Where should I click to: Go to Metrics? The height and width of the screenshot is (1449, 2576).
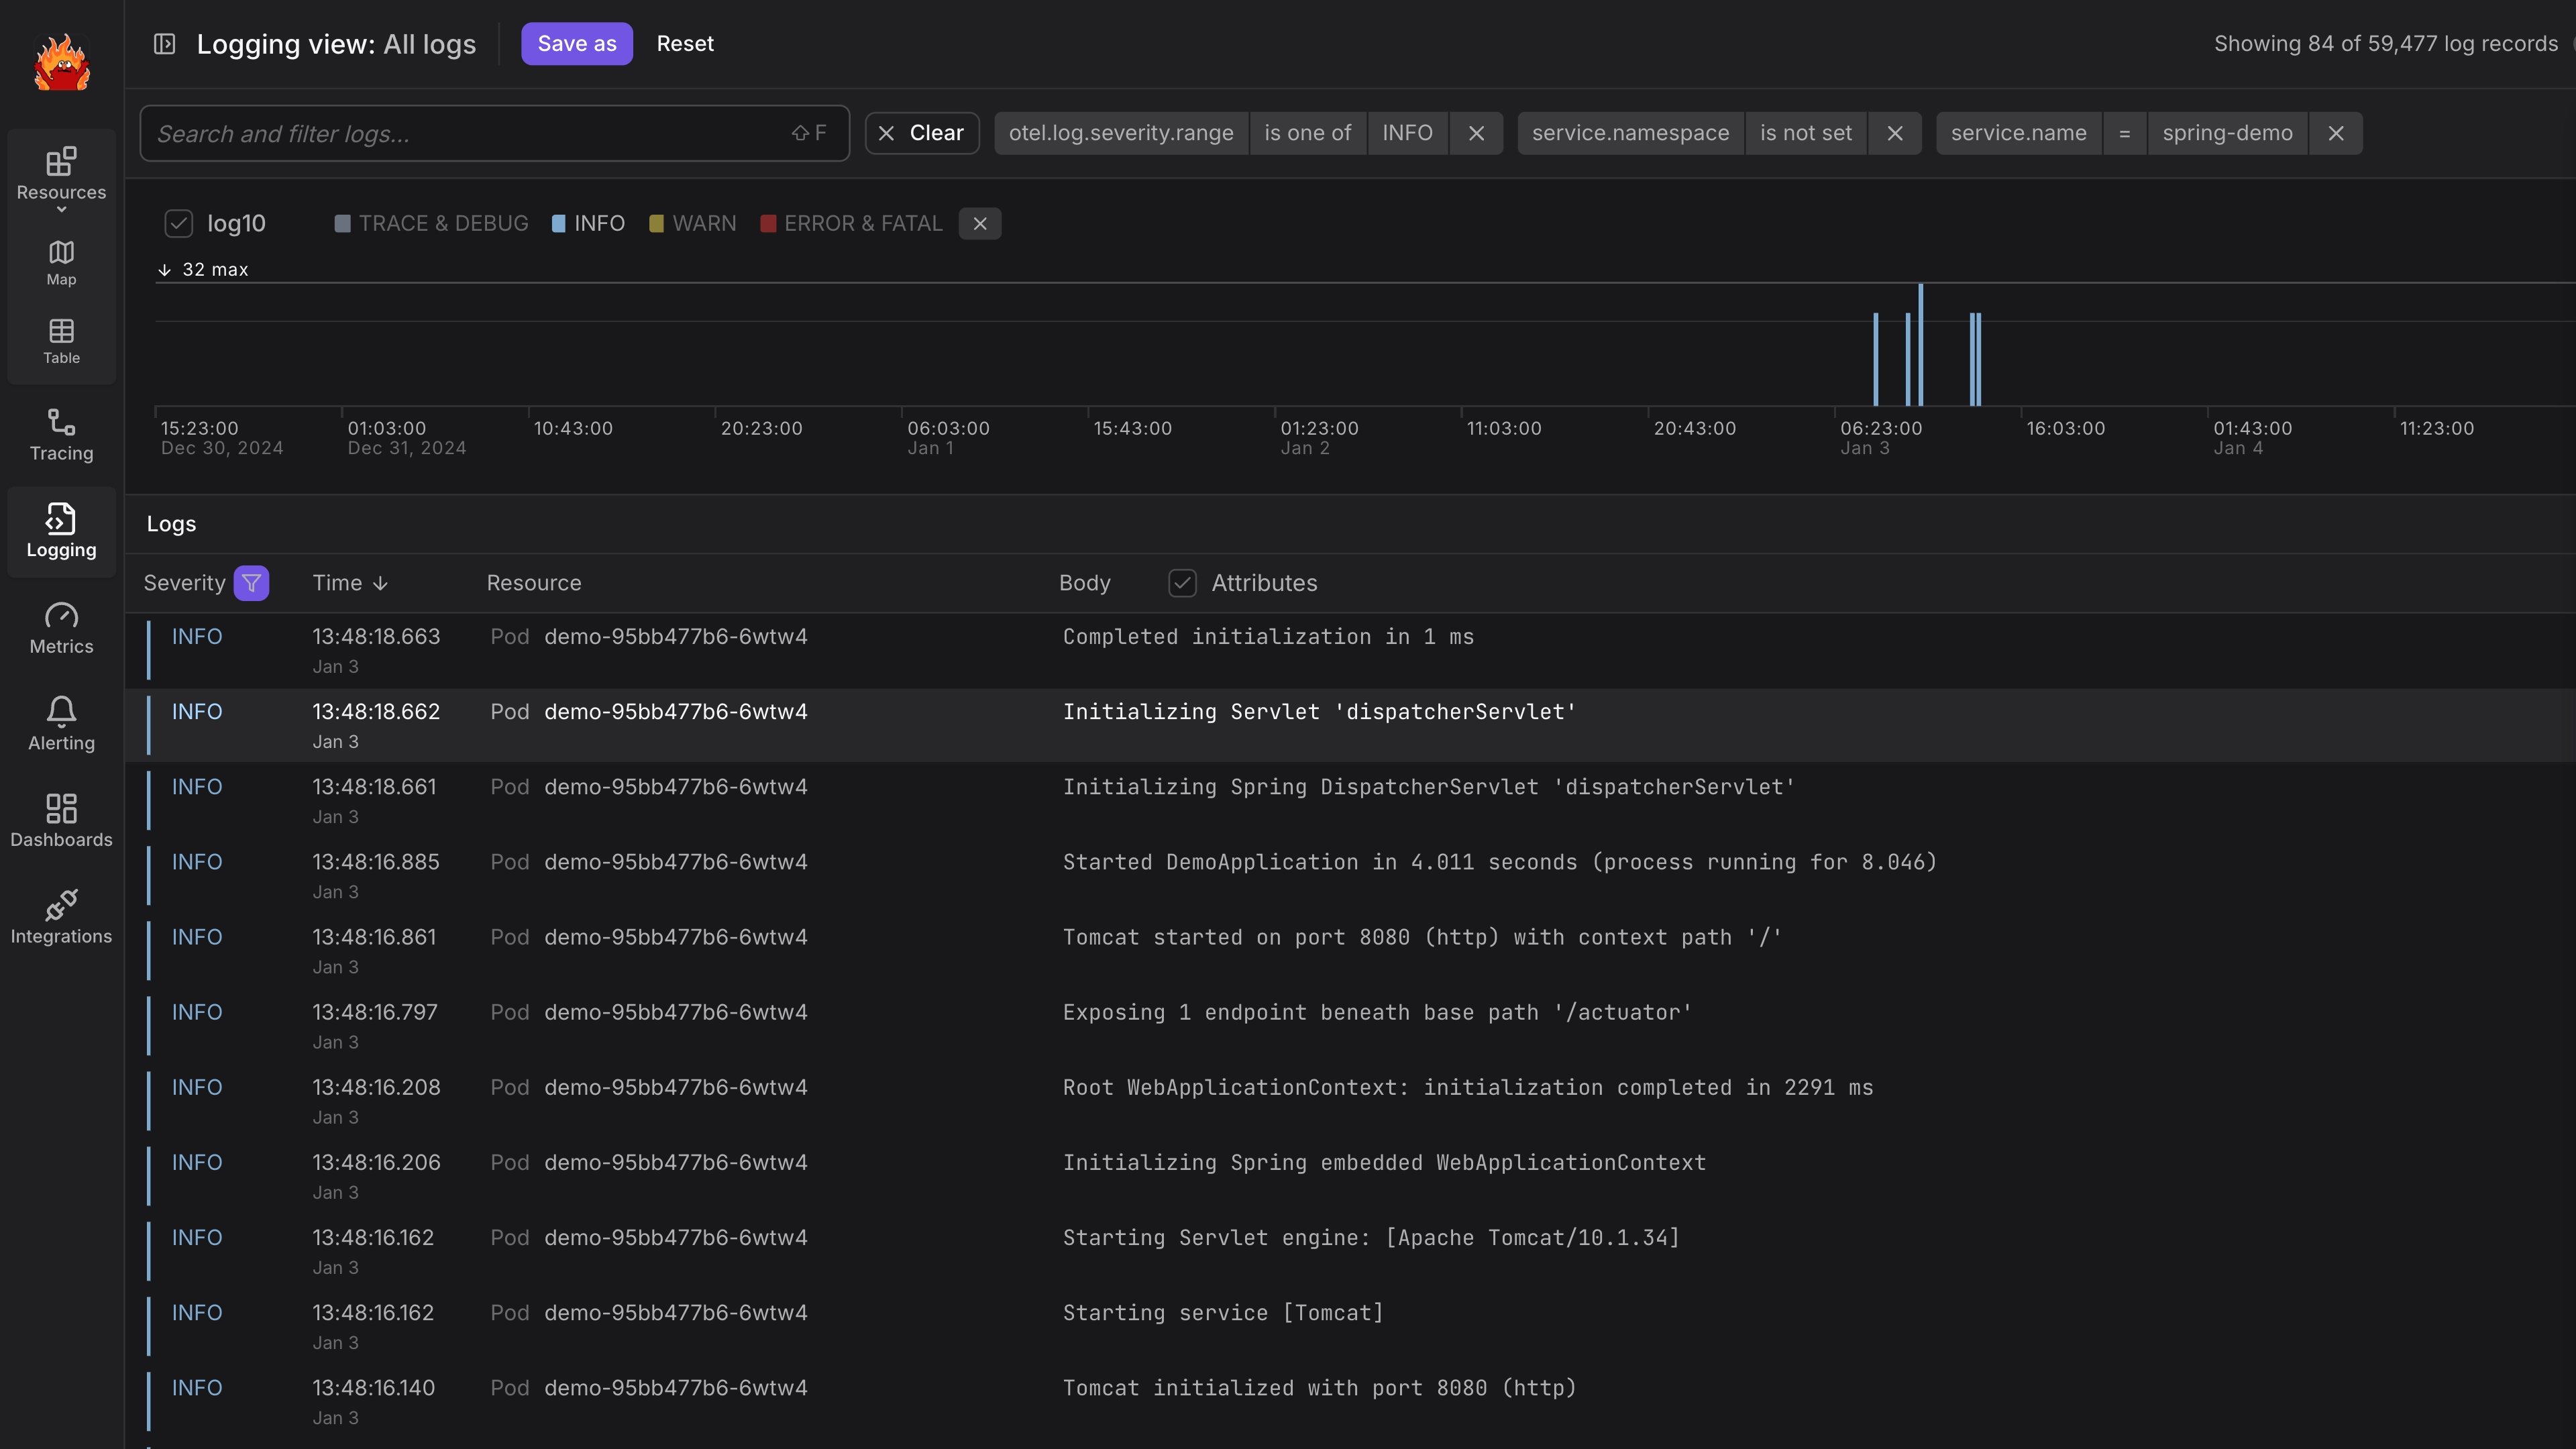coord(61,628)
